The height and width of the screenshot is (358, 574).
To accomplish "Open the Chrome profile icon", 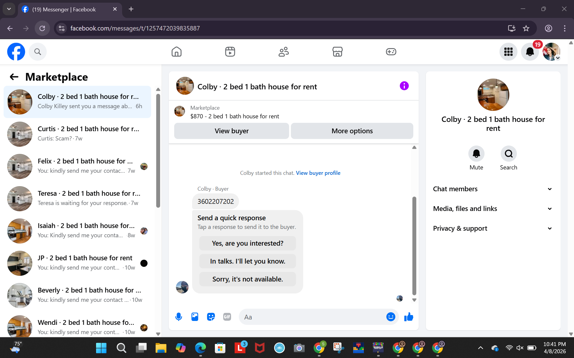I will [548, 28].
